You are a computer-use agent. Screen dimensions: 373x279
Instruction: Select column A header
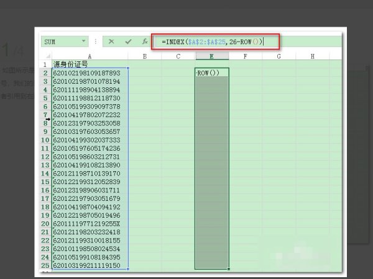tap(90, 56)
